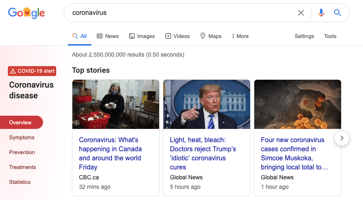The width and height of the screenshot is (363, 200).
Task: Click the Google logo
Action: coord(26,13)
